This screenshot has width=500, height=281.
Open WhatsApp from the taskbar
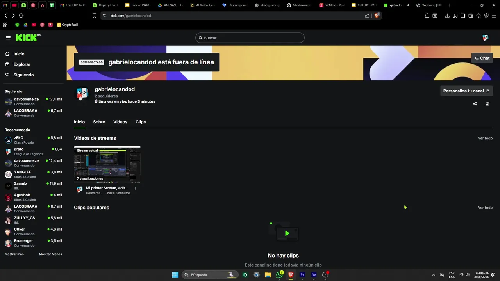[x=279, y=275]
